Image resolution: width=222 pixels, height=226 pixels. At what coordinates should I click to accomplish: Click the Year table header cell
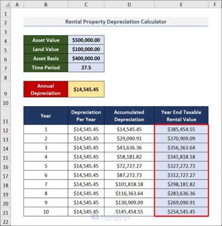[x=46, y=116]
